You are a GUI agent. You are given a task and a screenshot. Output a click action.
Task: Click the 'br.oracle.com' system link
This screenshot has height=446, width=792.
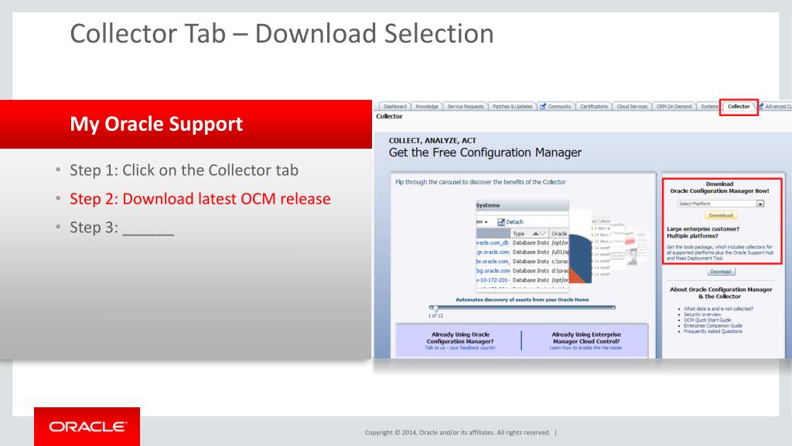493,262
